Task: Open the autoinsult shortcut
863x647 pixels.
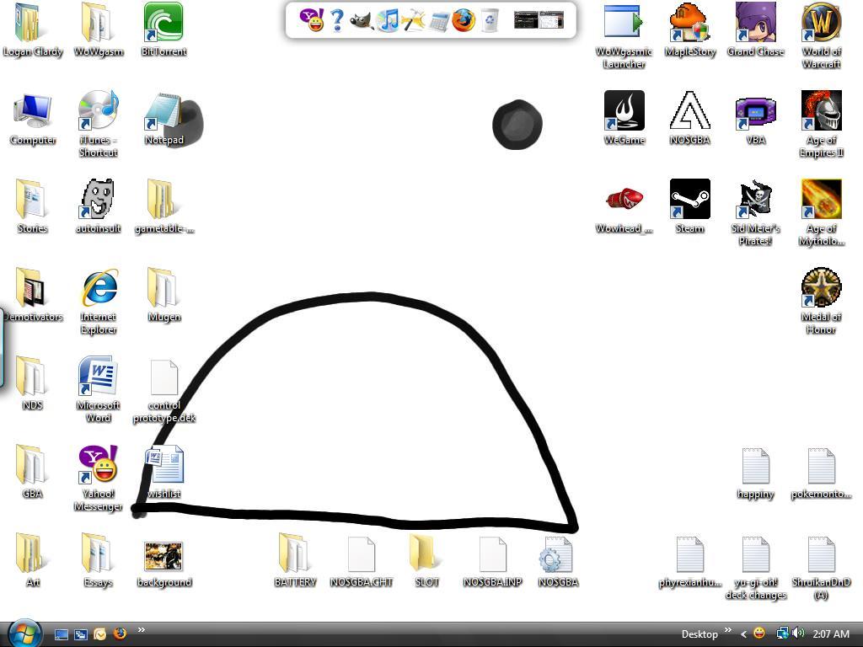Action: [x=98, y=207]
